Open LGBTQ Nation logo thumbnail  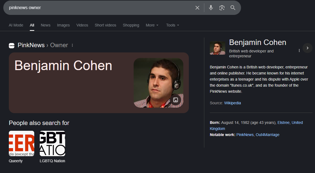click(x=52, y=143)
